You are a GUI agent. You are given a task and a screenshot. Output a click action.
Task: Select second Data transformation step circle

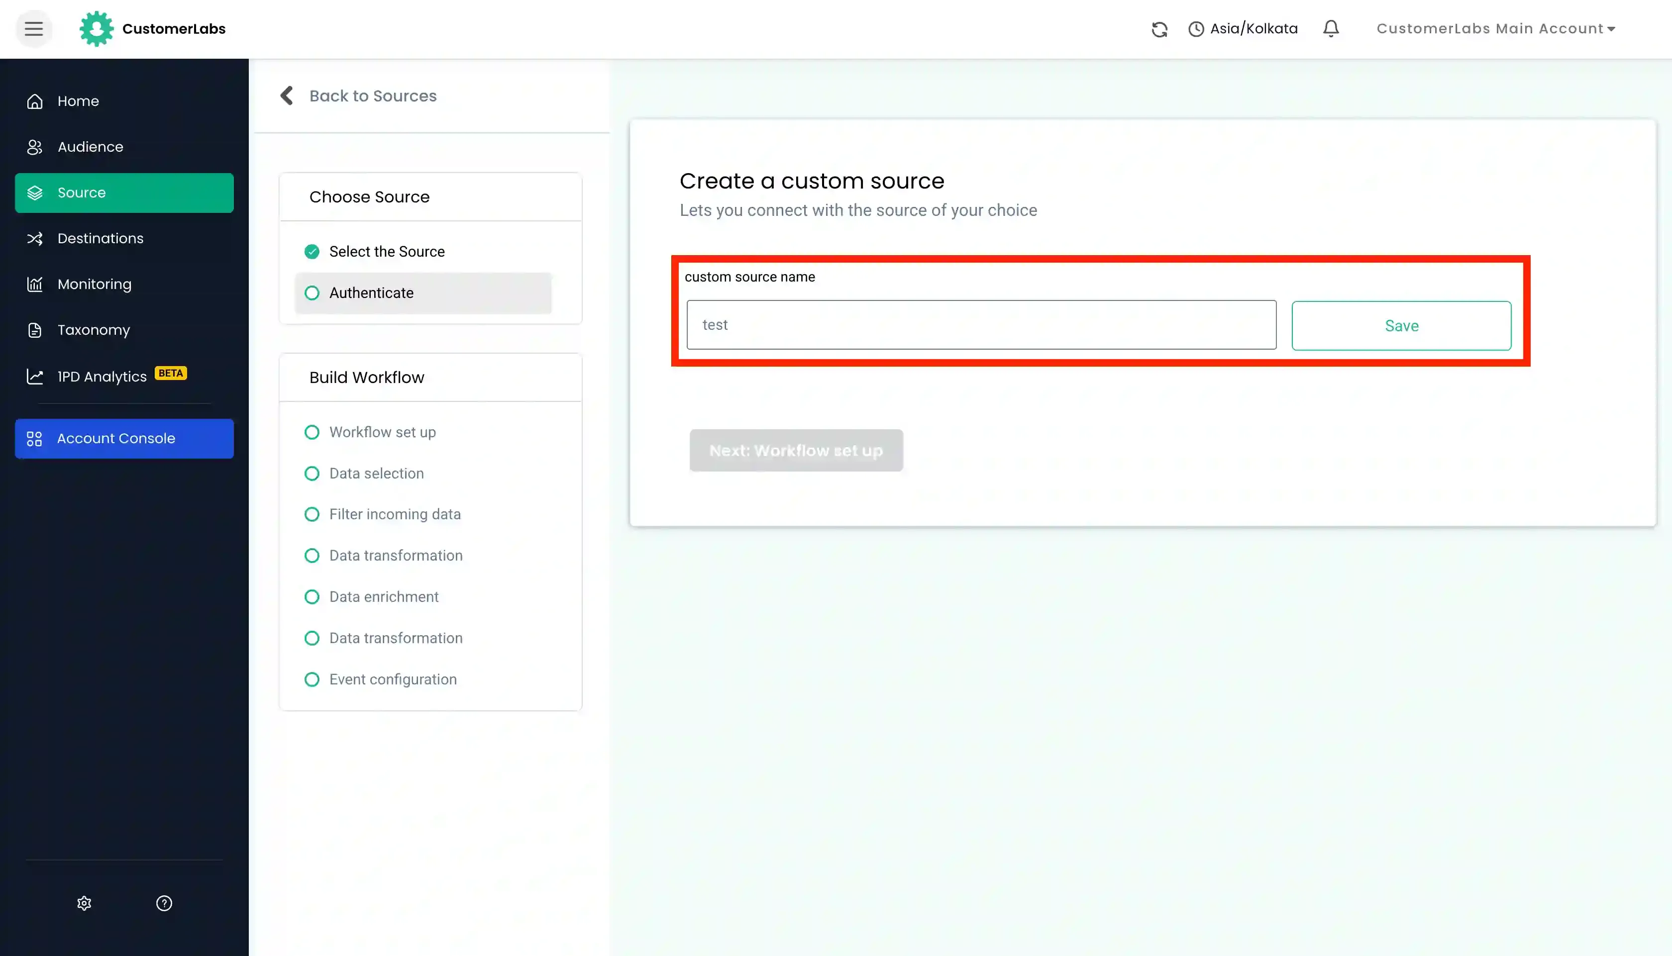tap(312, 638)
